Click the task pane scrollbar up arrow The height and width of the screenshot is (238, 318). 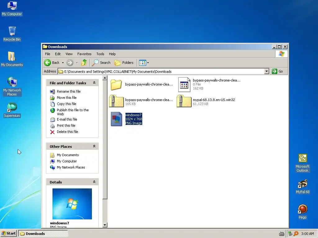pos(105,78)
